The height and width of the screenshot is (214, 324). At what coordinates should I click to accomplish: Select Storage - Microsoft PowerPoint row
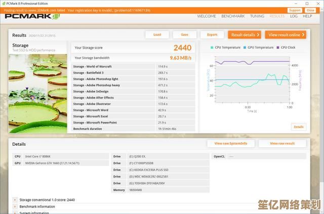[133, 122]
